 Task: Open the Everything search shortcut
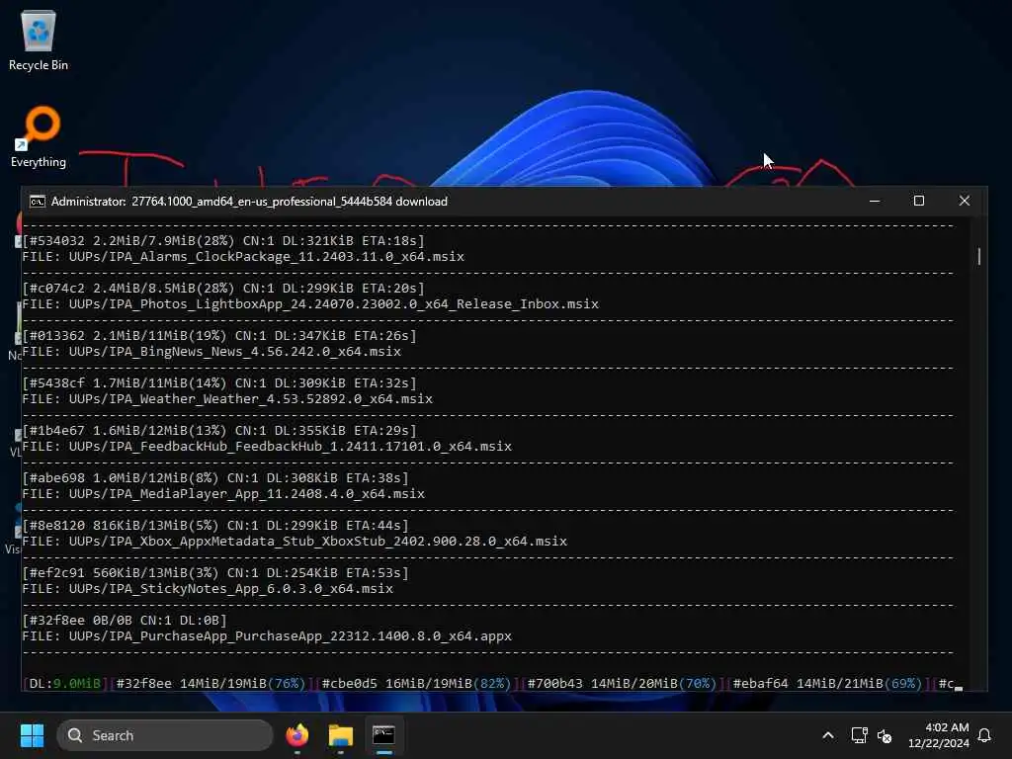[x=39, y=137]
